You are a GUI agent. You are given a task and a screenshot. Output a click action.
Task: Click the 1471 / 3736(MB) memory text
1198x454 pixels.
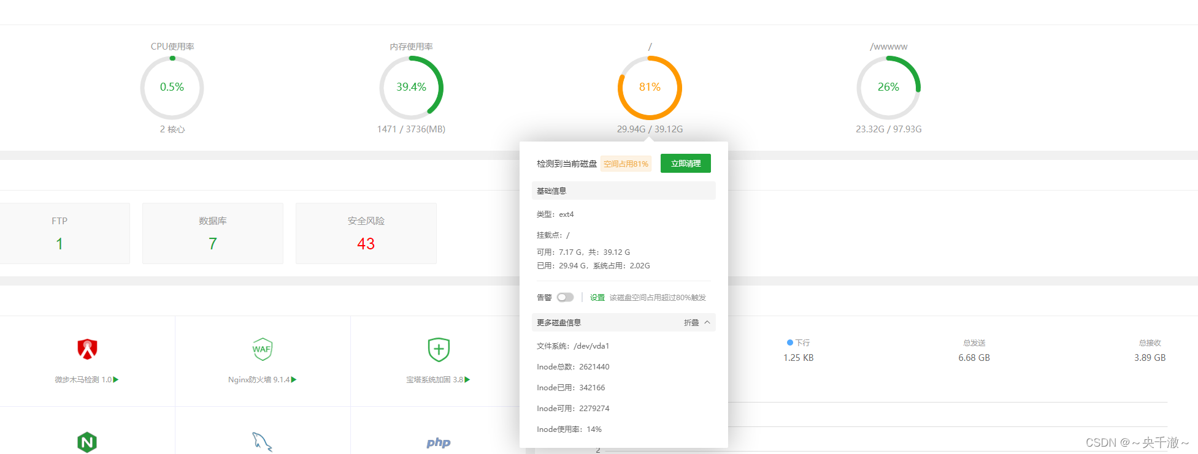[x=411, y=129]
